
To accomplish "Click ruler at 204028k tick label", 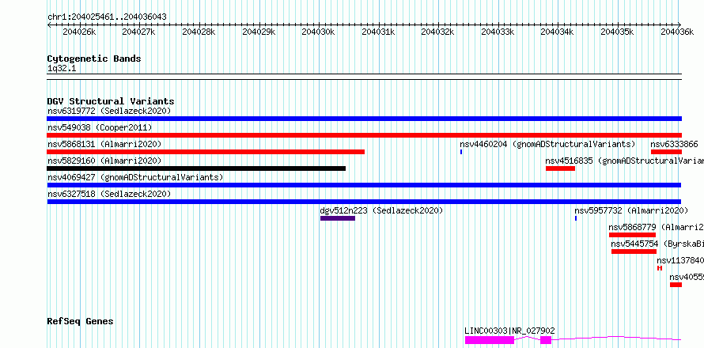I will tap(199, 32).
